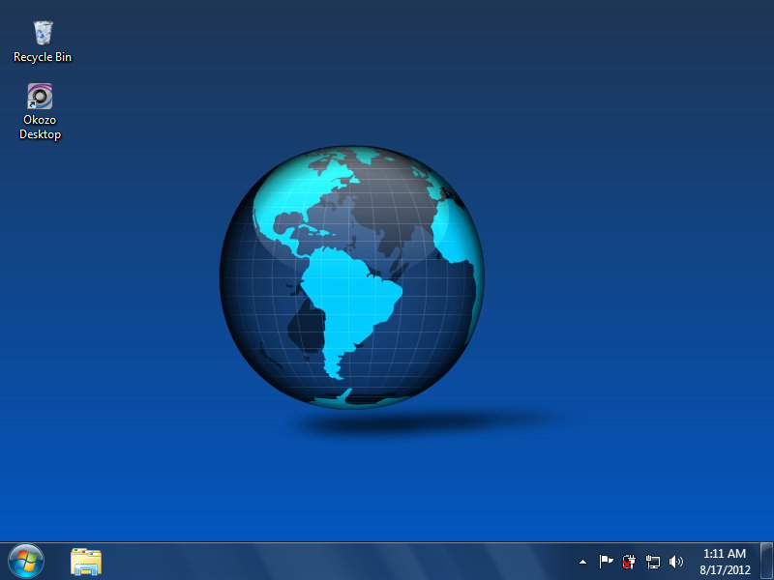Image resolution: width=774 pixels, height=580 pixels.
Task: Select the Recycle Bin desktop icon
Action: 43,33
